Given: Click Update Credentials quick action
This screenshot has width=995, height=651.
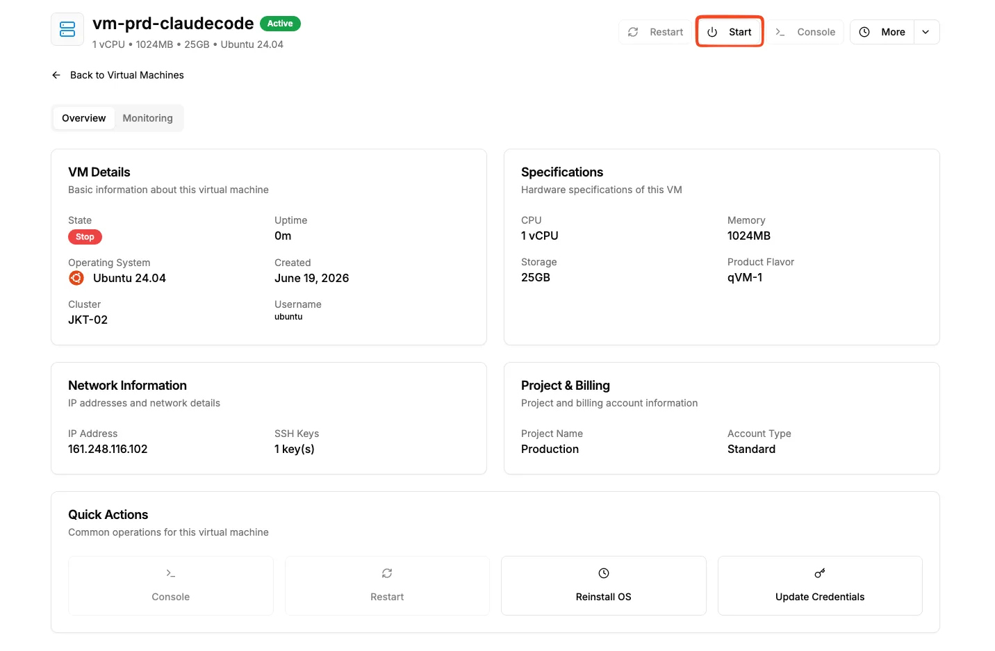Looking at the screenshot, I should click(820, 586).
